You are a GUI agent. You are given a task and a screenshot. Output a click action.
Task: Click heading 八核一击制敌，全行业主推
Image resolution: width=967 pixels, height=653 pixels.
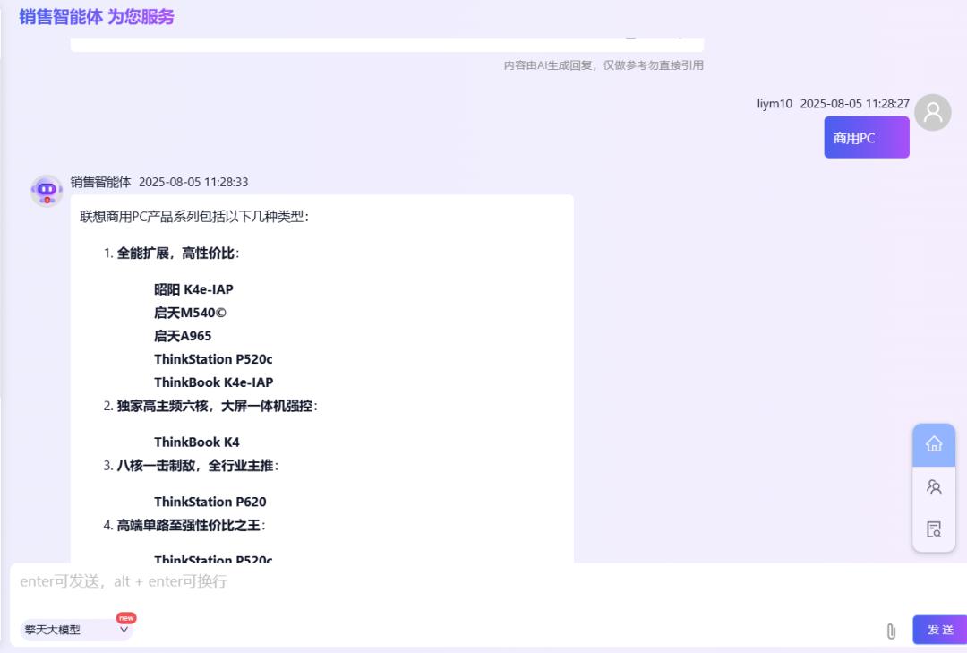click(x=195, y=466)
